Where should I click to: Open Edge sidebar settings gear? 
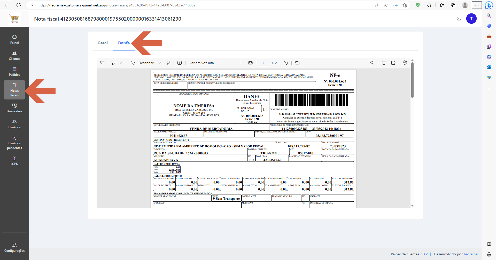[x=489, y=254]
